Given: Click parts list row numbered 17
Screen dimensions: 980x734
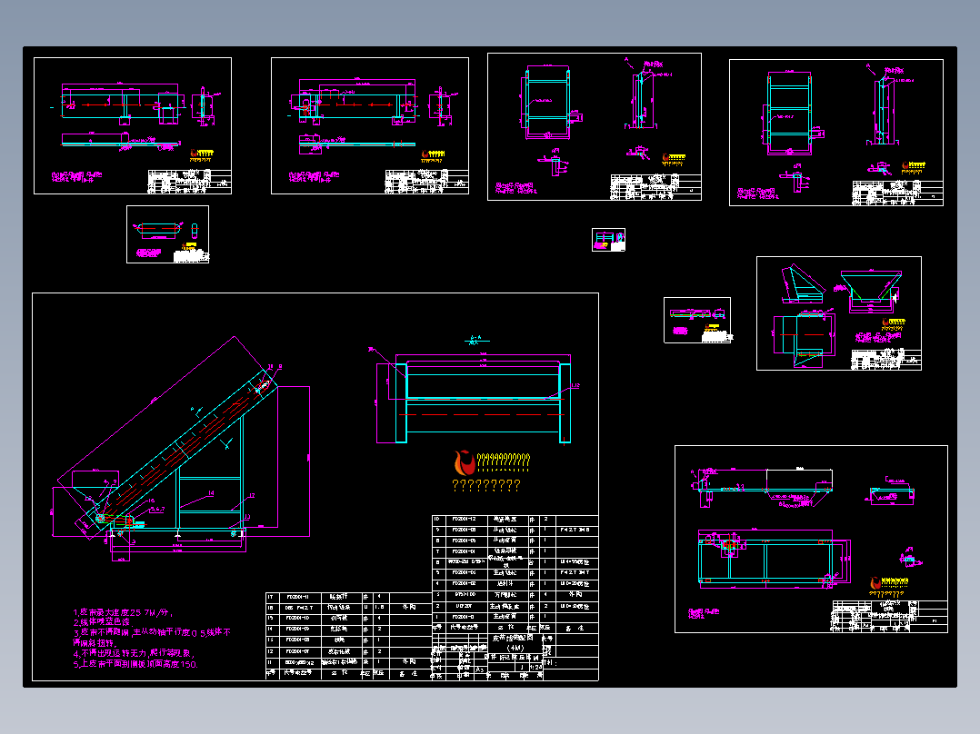Looking at the screenshot, I should (349, 597).
